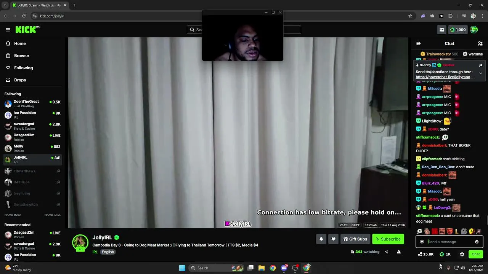View the 15.8K channel points

tap(426, 254)
